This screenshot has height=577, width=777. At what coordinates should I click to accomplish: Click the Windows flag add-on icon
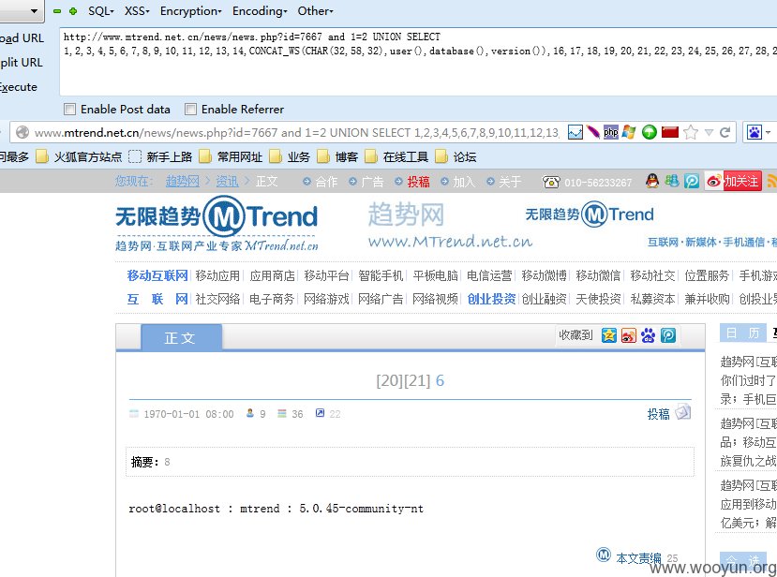(x=629, y=132)
